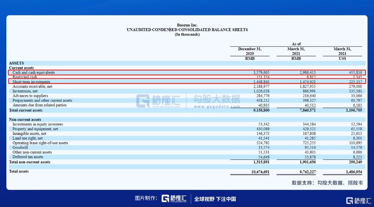Click total non-current assets US$ value 290,249
The height and width of the screenshot is (207, 374).
355,162
